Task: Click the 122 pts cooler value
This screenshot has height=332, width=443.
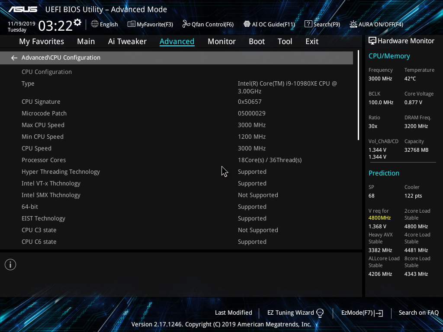Action: click(x=413, y=196)
